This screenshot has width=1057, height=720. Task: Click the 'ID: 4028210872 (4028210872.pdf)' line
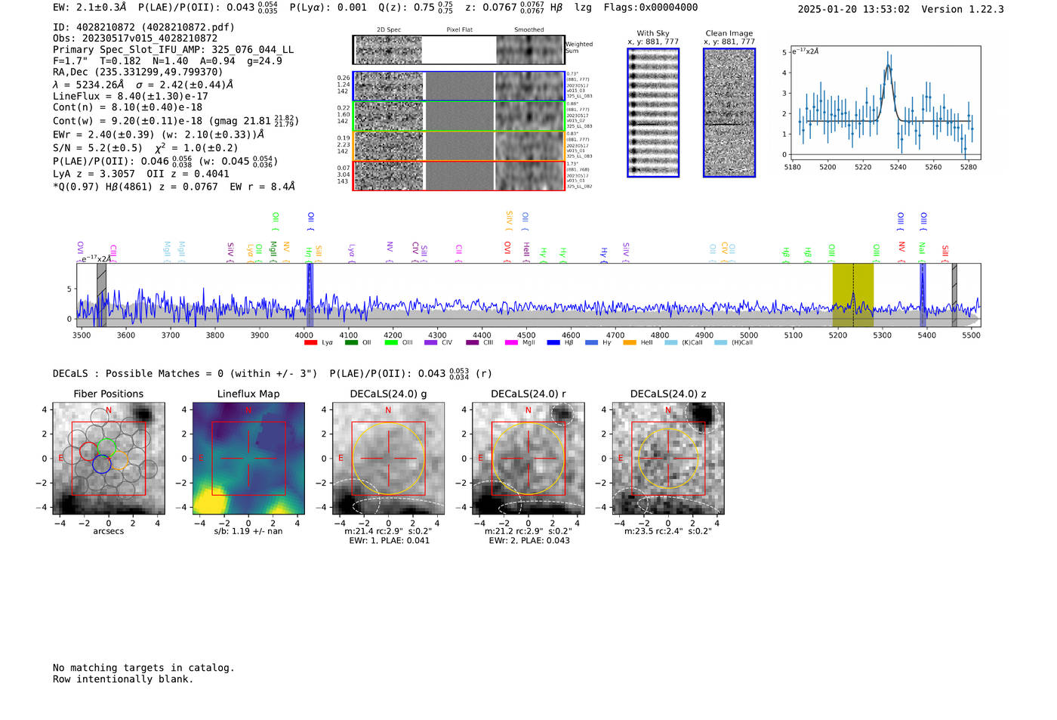pos(143,27)
